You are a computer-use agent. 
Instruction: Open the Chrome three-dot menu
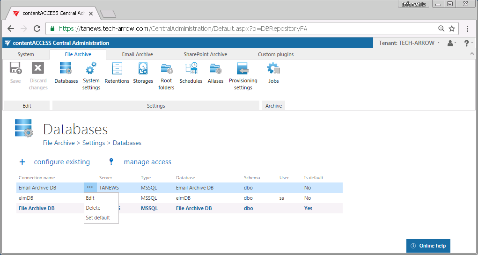[x=467, y=29]
